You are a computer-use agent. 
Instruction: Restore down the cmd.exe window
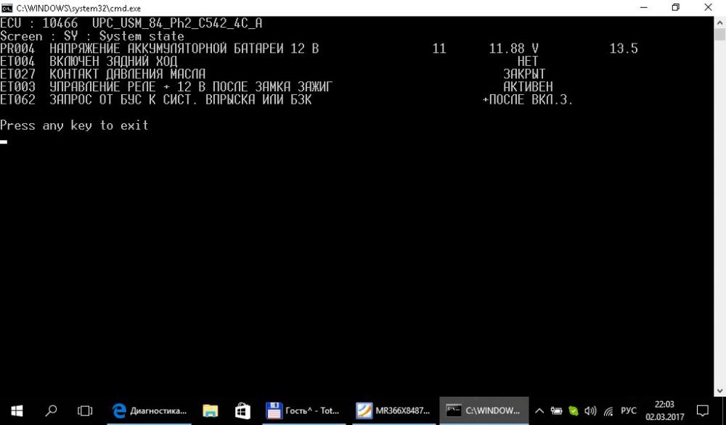(x=675, y=7)
